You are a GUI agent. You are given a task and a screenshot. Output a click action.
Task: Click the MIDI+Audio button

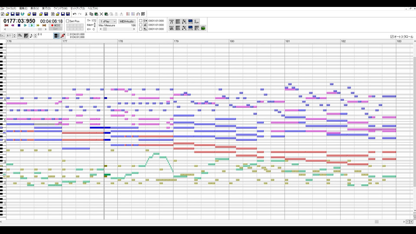[127, 21]
